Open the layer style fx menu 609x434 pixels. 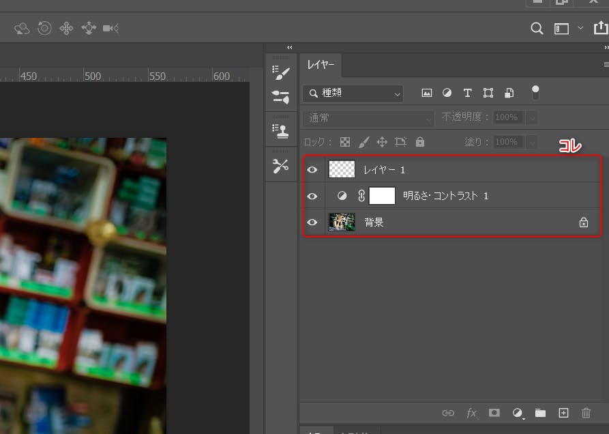(x=471, y=413)
